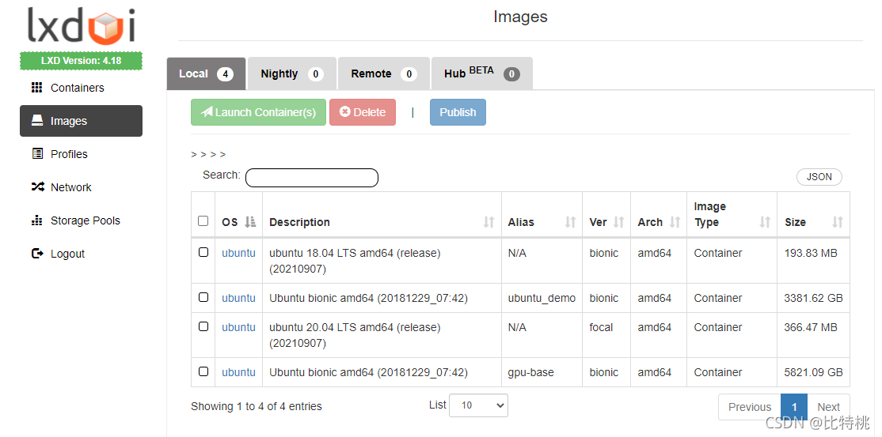The image size is (882, 437).
Task: Open the List entries count dropdown
Action: tap(478, 405)
